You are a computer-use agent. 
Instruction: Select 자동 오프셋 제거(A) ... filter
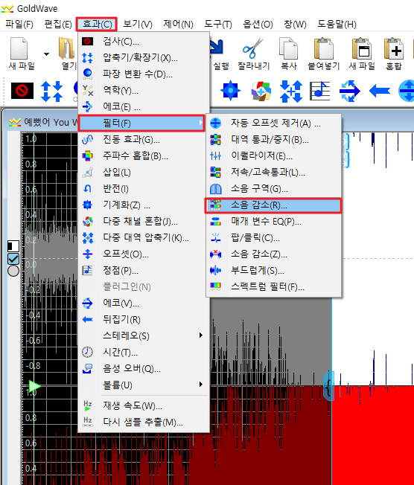click(x=274, y=123)
